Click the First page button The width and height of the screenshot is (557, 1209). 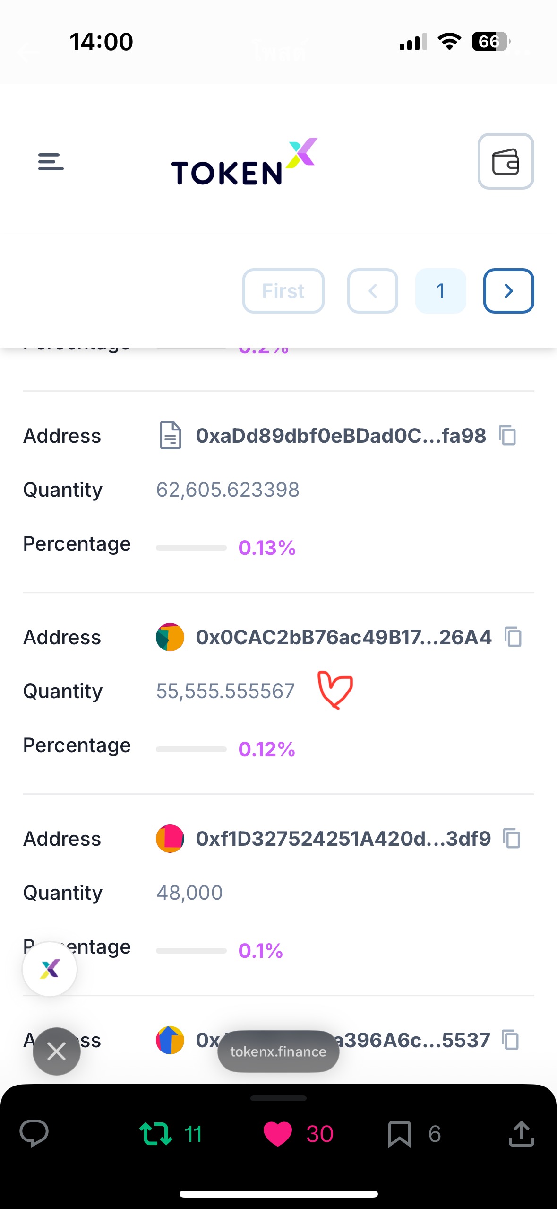click(x=283, y=291)
